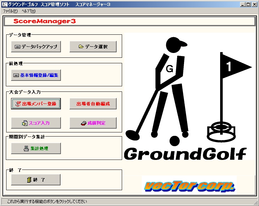The width and height of the screenshot is (259, 206).
Task: Click 成績判定 button
Action: (x=93, y=123)
